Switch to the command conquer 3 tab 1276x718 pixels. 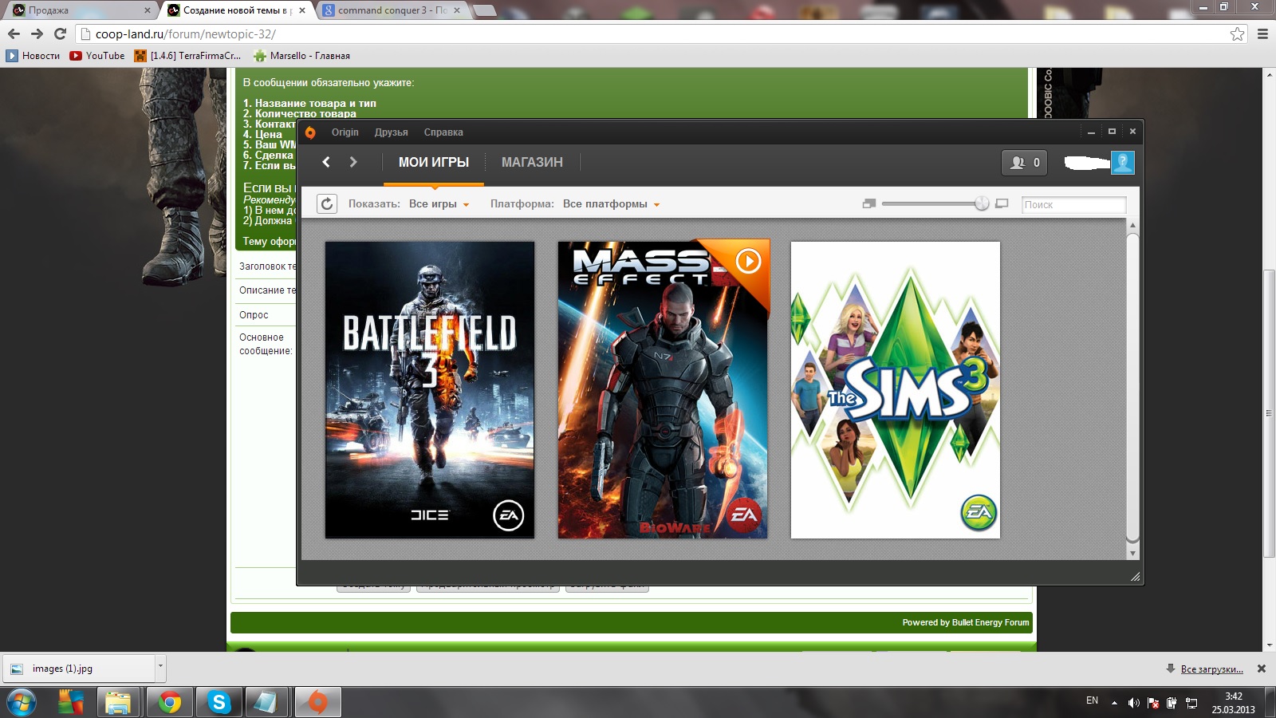coord(391,10)
